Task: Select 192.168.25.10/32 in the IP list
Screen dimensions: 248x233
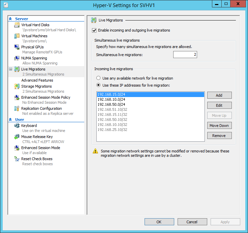Action: (x=150, y=130)
